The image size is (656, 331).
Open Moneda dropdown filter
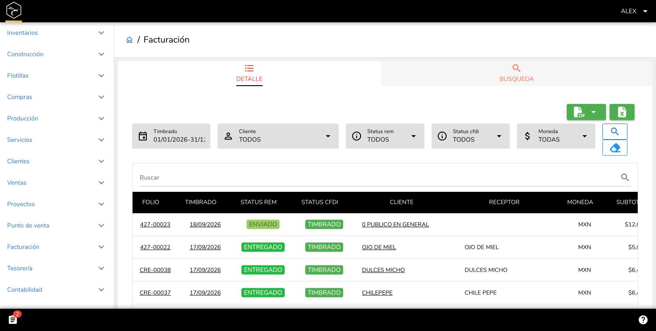click(556, 136)
